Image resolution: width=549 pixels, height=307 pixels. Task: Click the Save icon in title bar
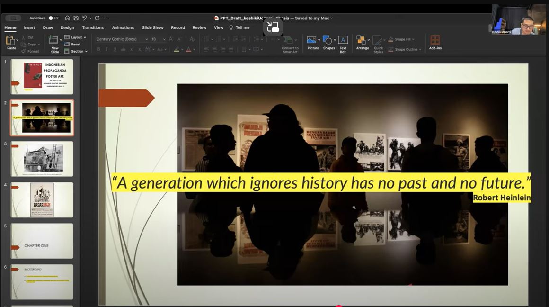pyautogui.click(x=76, y=18)
